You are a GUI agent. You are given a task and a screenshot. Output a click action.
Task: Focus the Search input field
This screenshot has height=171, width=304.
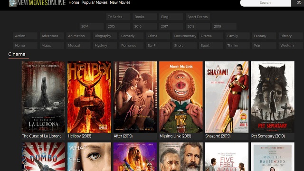265,3
